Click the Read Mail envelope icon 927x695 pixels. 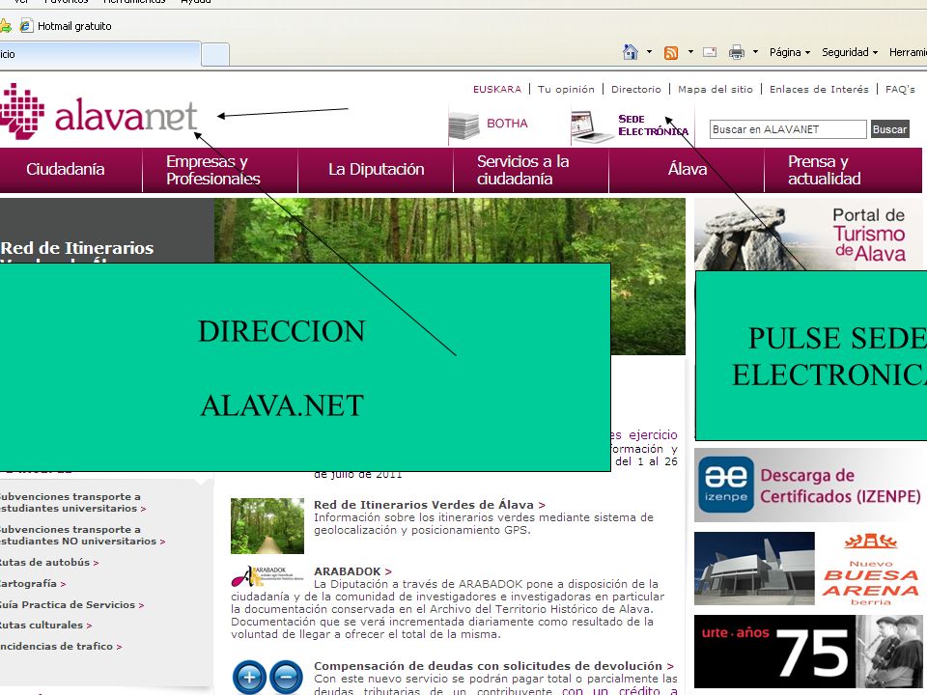click(x=710, y=52)
